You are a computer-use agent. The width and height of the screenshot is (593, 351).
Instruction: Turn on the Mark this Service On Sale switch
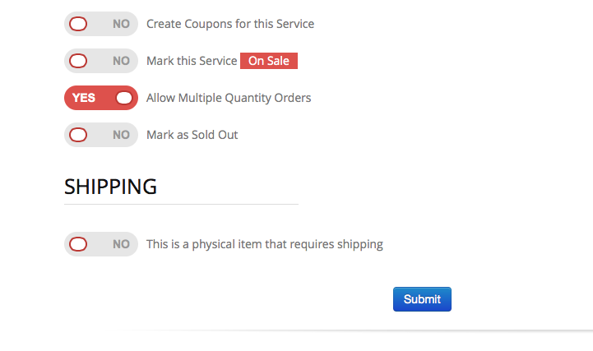click(x=100, y=61)
